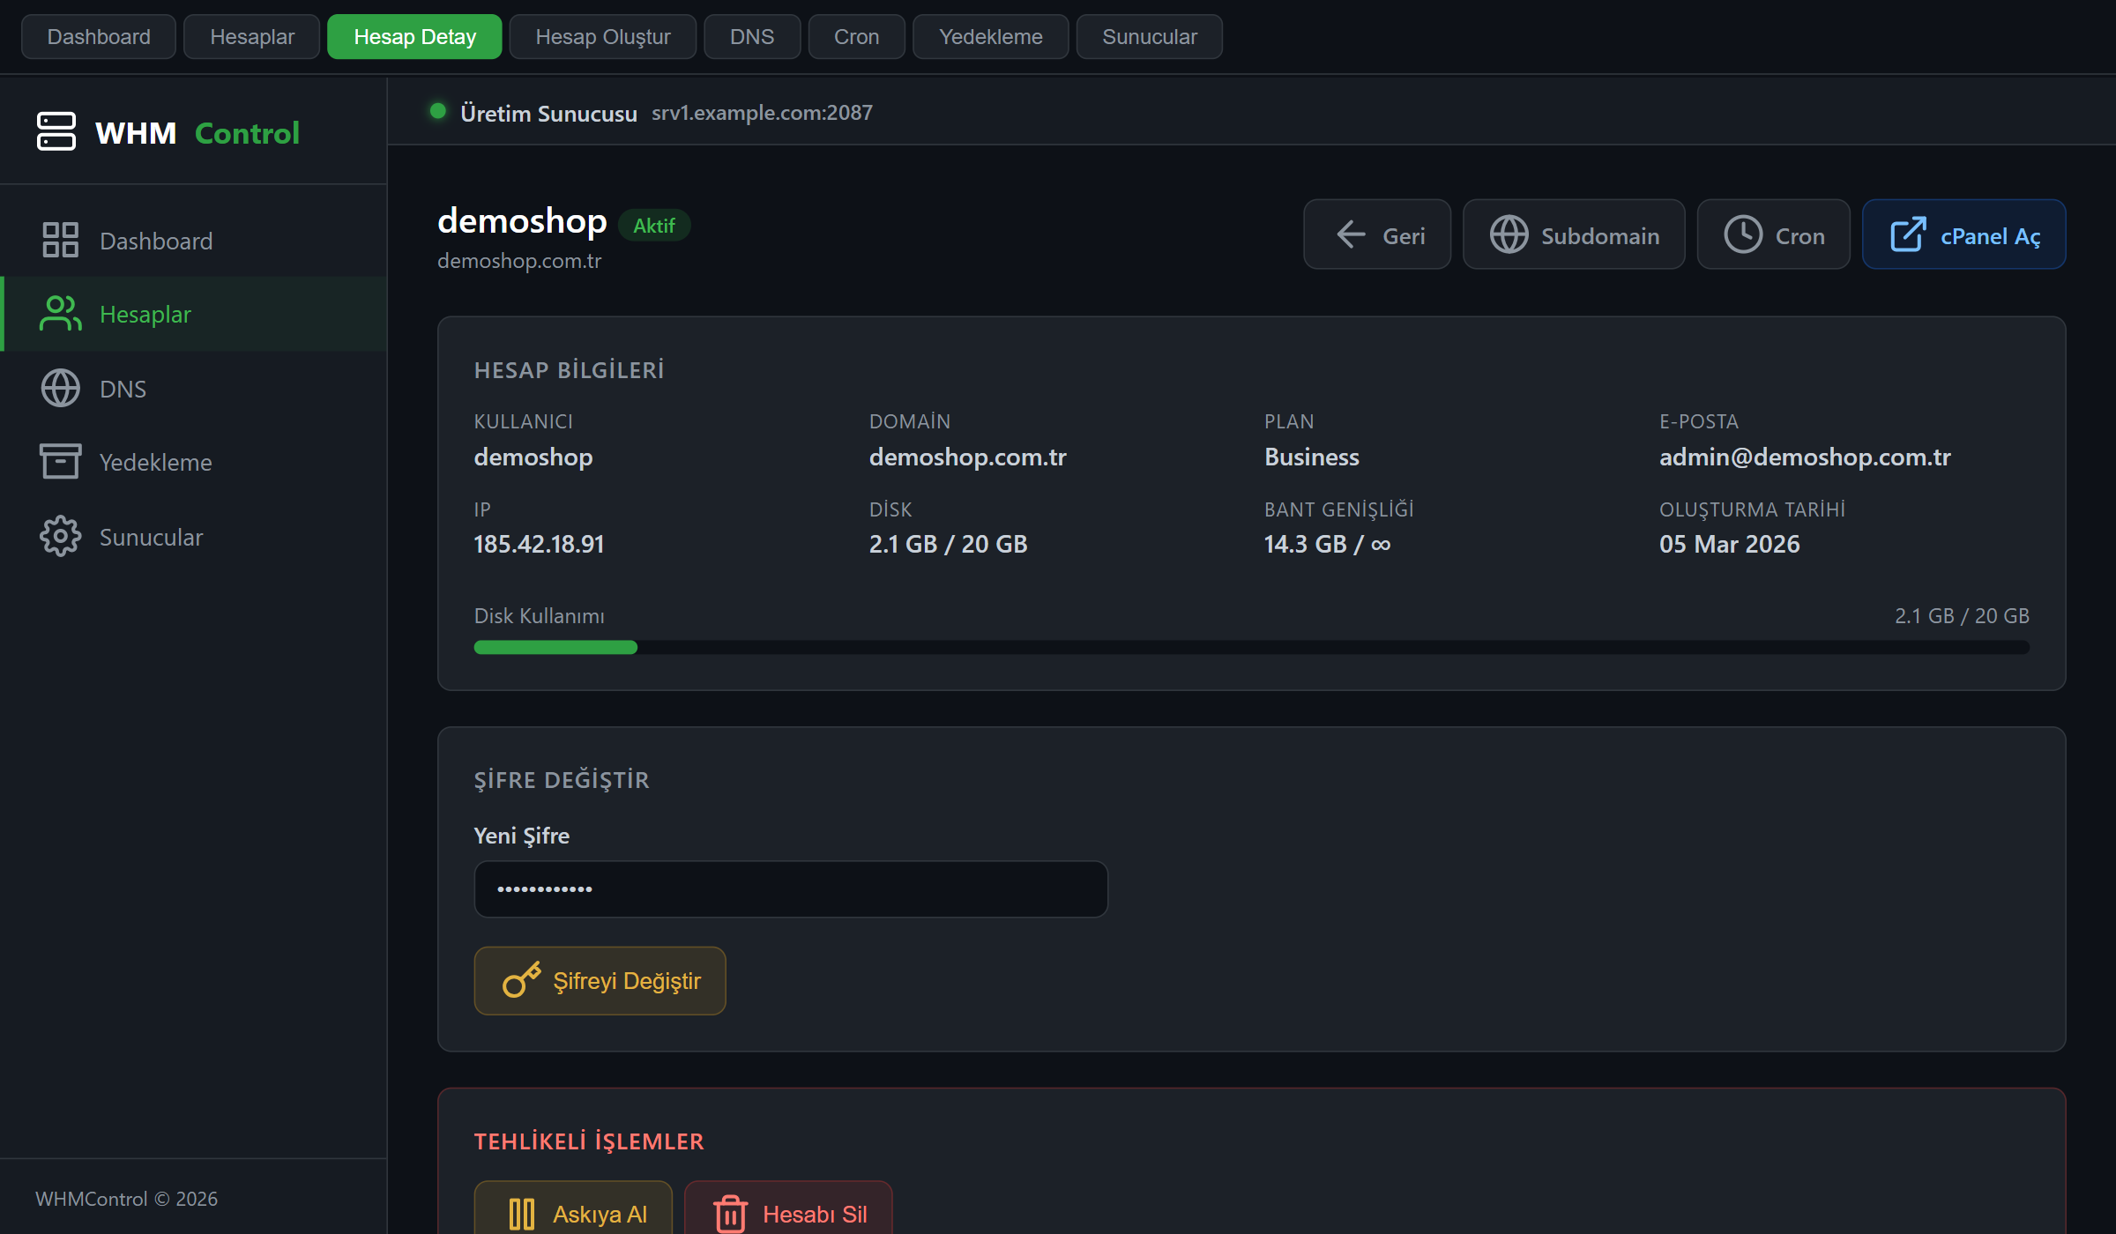Open DNS via sidebar globe icon

pyautogui.click(x=60, y=388)
